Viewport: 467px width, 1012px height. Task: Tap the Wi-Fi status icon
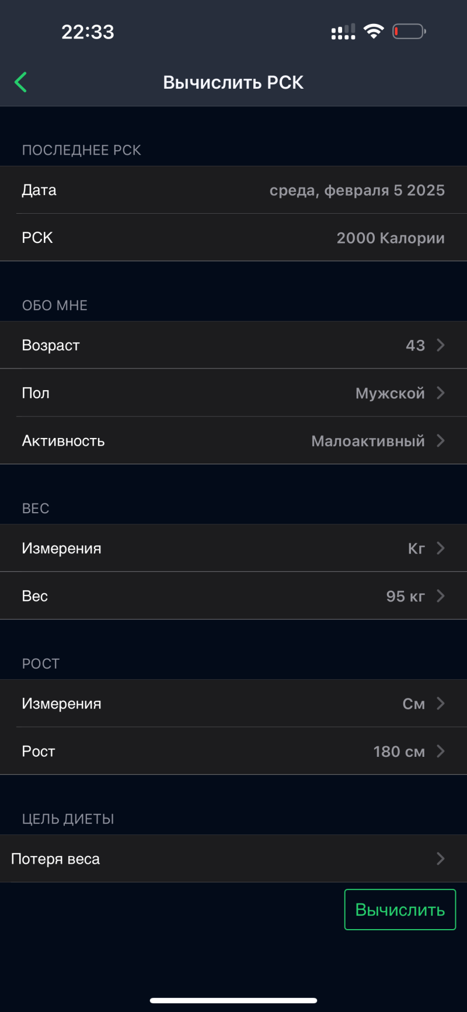pyautogui.click(x=373, y=31)
